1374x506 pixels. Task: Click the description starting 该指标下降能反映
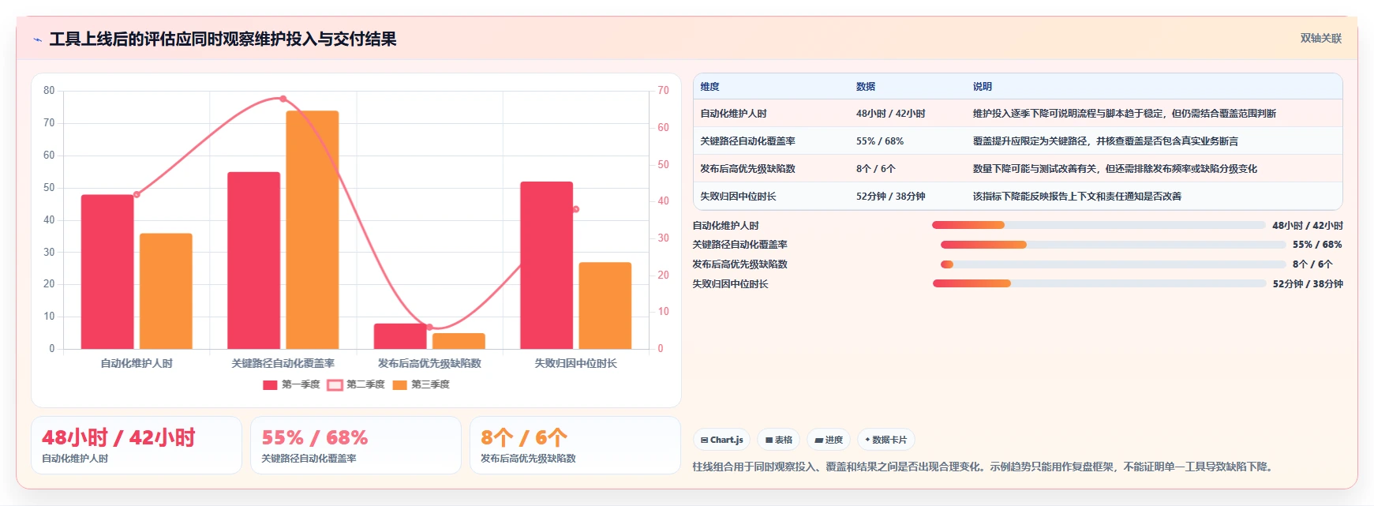[1077, 197]
